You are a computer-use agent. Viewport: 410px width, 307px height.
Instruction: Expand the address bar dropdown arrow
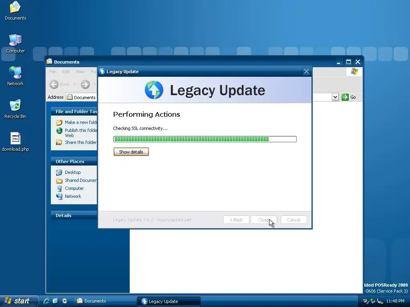335,97
